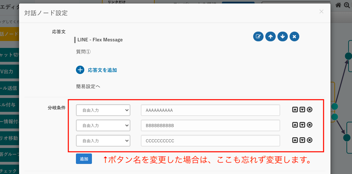Move the AAAAAAAAAA condition row down

pos(302,110)
